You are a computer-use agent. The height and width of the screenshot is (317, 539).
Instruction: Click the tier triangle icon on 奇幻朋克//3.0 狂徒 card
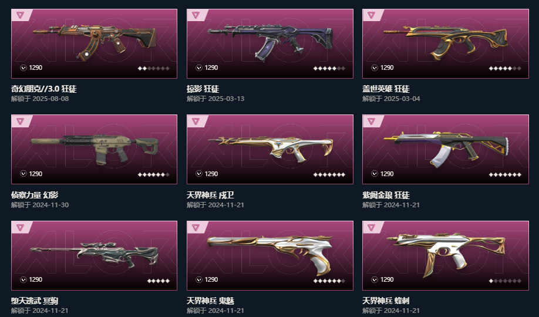pos(21,15)
